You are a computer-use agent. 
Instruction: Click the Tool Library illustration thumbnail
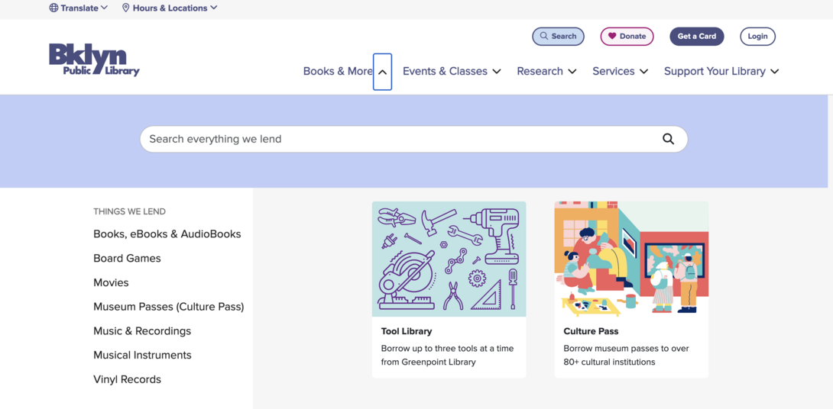(449, 259)
